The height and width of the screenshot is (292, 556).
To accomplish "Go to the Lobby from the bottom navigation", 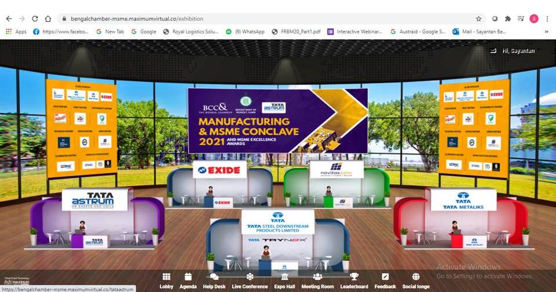I will (x=166, y=281).
